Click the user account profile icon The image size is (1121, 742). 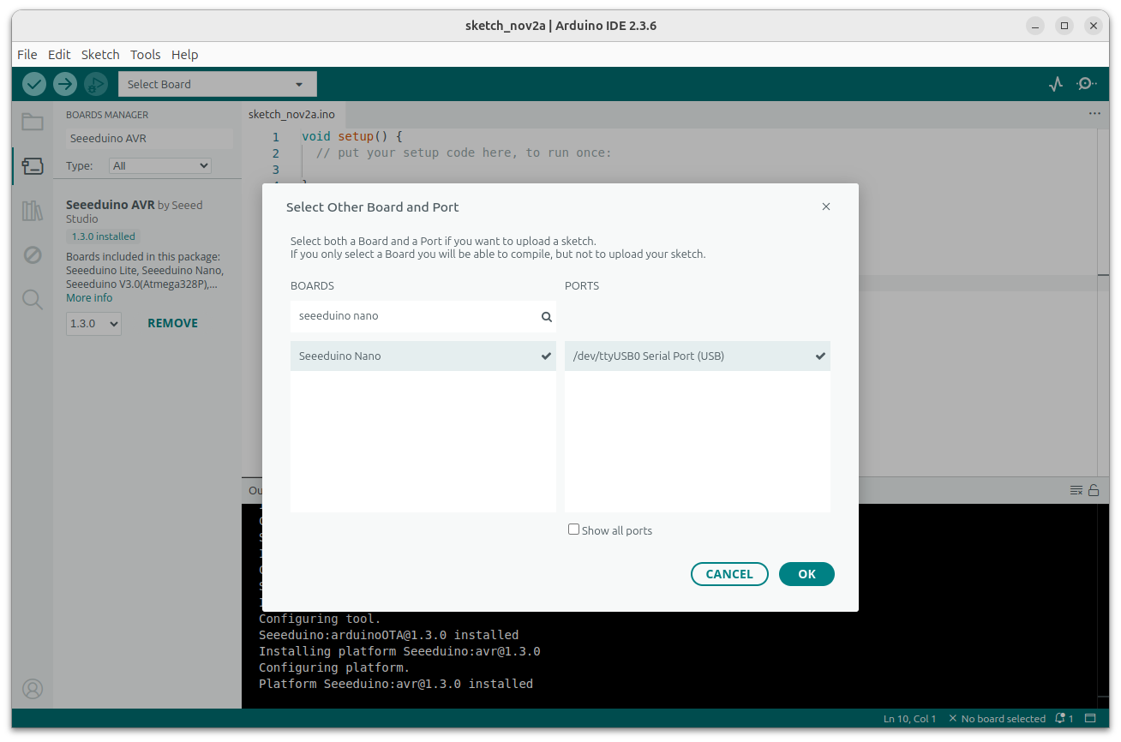(x=33, y=689)
